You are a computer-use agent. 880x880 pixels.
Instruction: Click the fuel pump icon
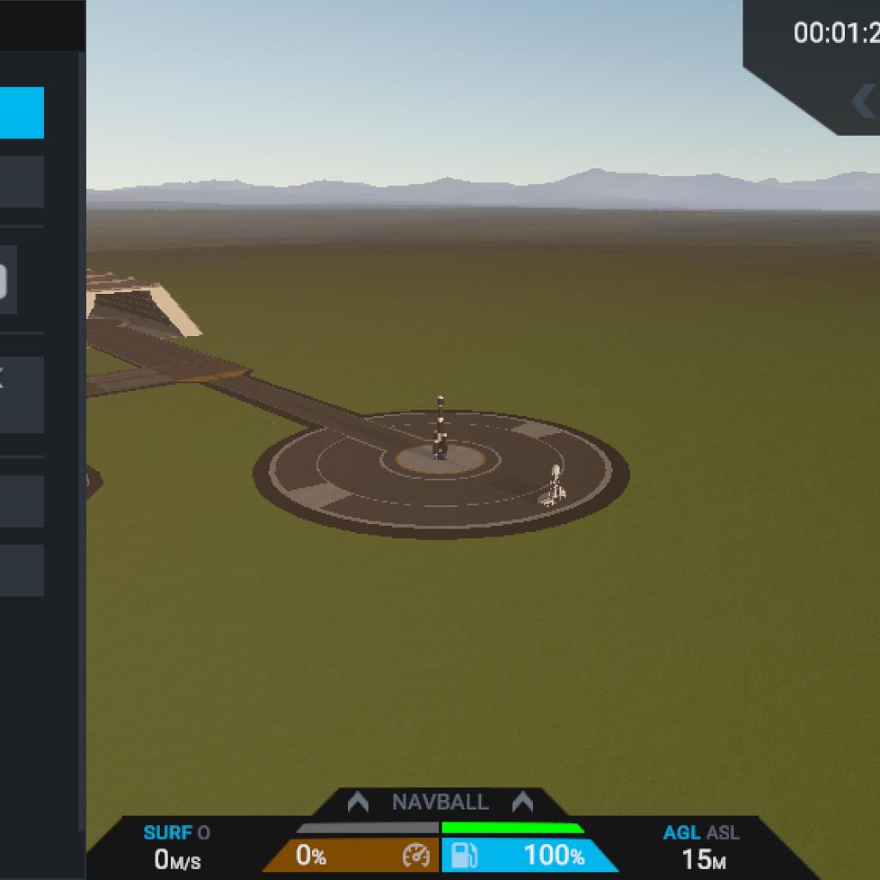click(464, 856)
